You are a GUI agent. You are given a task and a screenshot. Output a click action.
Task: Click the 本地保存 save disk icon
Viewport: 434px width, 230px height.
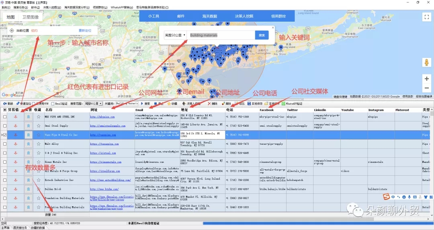(249, 104)
